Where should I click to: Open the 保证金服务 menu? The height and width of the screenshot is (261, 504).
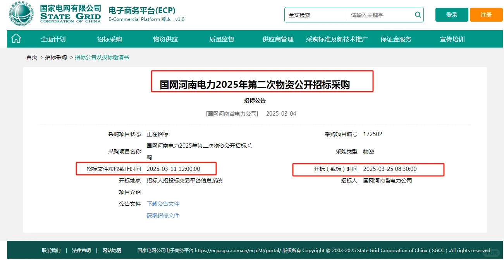click(x=396, y=39)
